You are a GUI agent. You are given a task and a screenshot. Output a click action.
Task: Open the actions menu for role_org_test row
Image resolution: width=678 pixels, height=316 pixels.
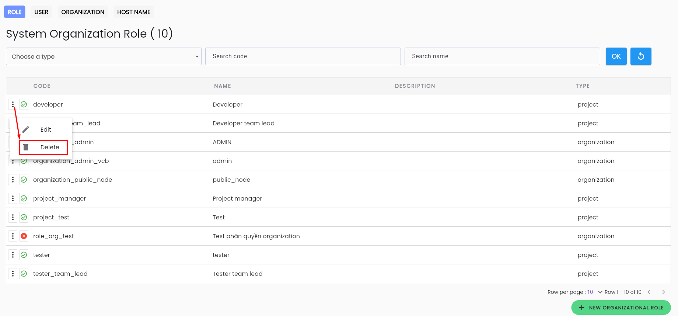point(13,236)
